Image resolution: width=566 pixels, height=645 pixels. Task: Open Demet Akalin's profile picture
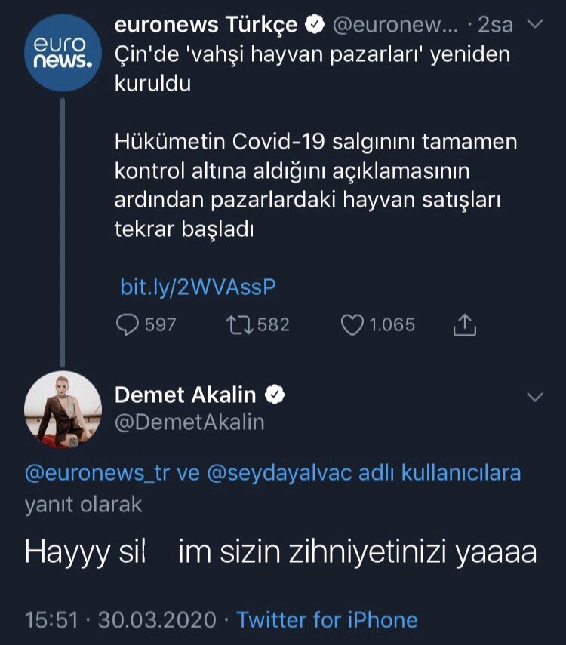(63, 408)
